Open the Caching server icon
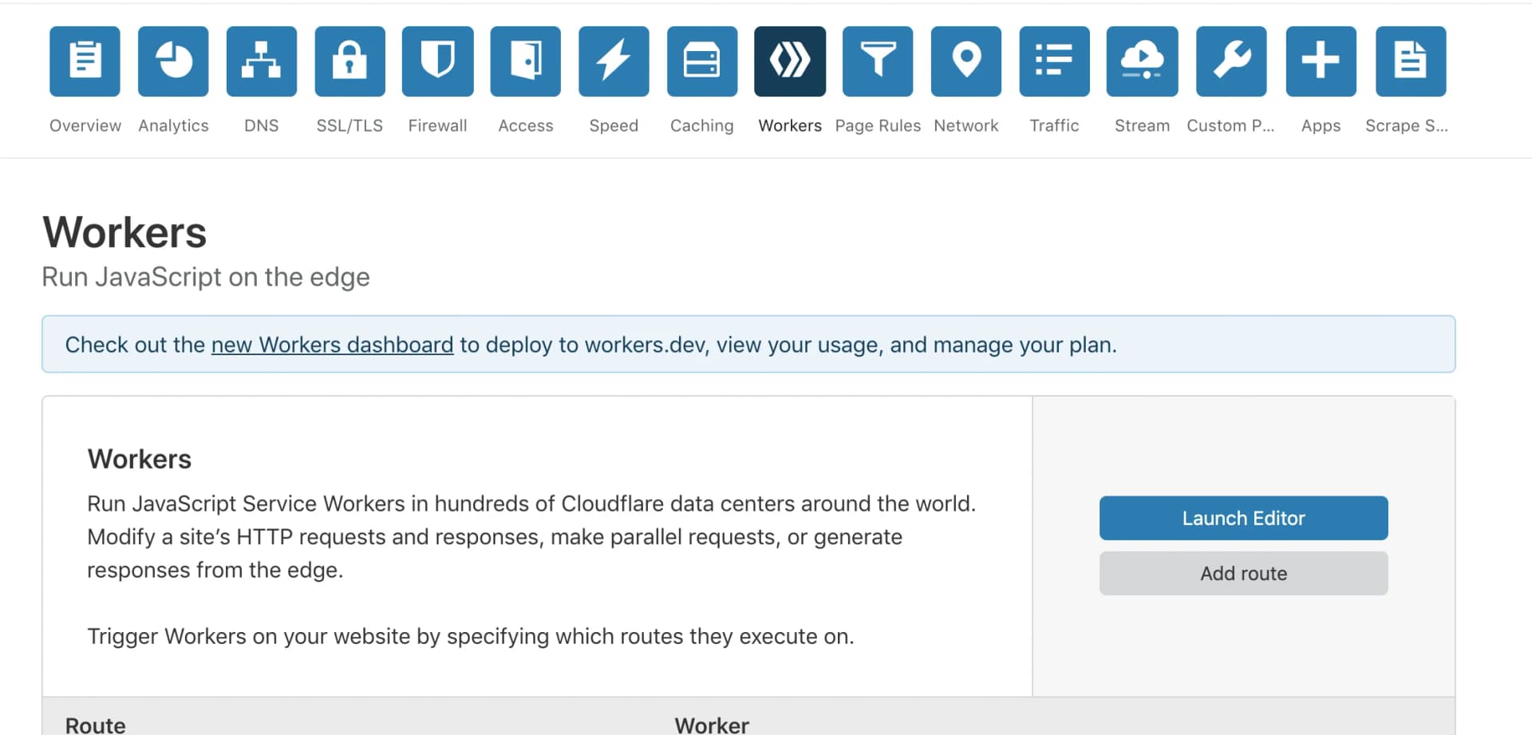The height and width of the screenshot is (735, 1532). [701, 61]
